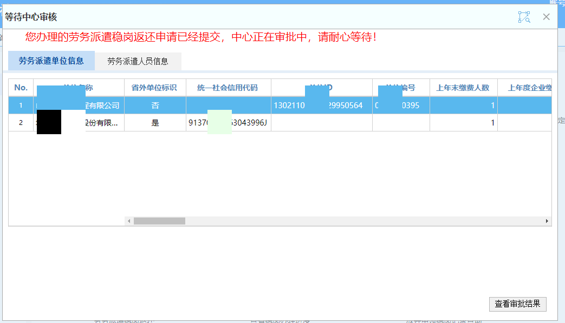Open the 劳务派遣人员信息 tab
This screenshot has height=323, width=565.
(138, 61)
